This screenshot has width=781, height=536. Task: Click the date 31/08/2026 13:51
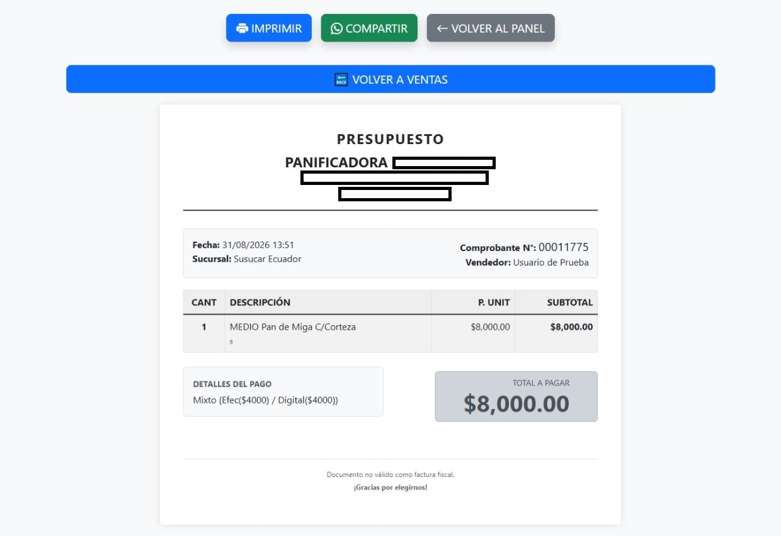click(x=258, y=245)
